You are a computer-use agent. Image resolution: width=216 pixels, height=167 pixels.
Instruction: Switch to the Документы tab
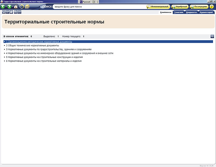pos(191,12)
